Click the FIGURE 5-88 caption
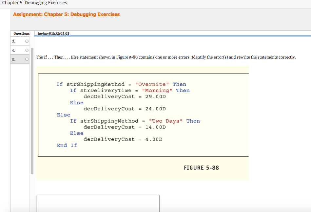The height and width of the screenshot is (212, 311). [x=201, y=168]
